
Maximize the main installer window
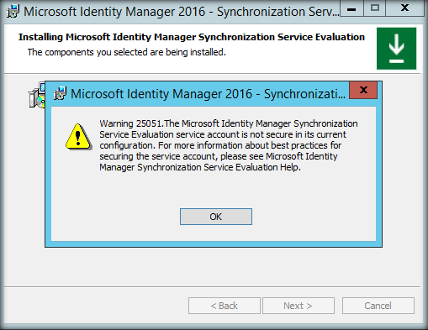coord(375,8)
